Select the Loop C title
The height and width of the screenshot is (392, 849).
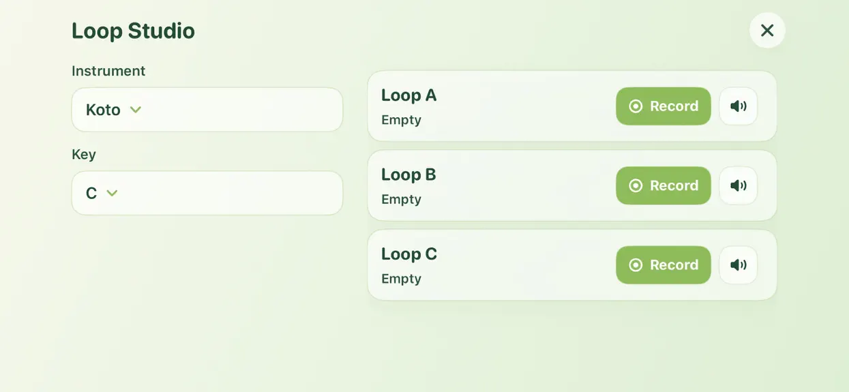tap(409, 254)
